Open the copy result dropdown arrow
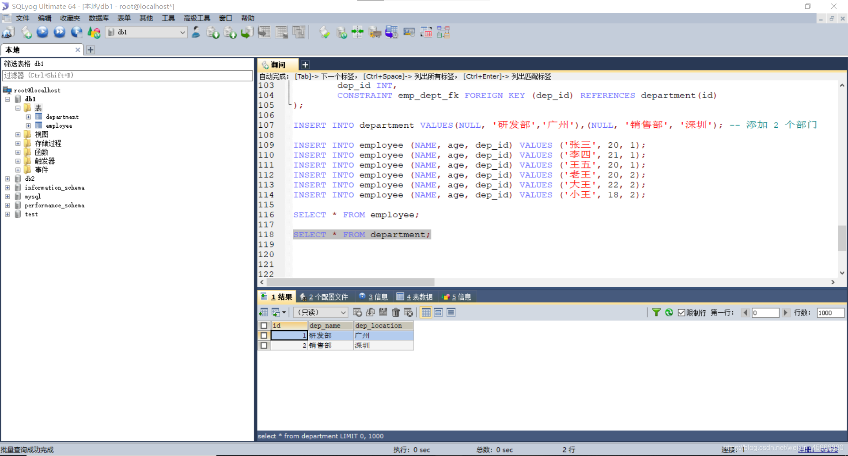The image size is (848, 456). click(284, 312)
